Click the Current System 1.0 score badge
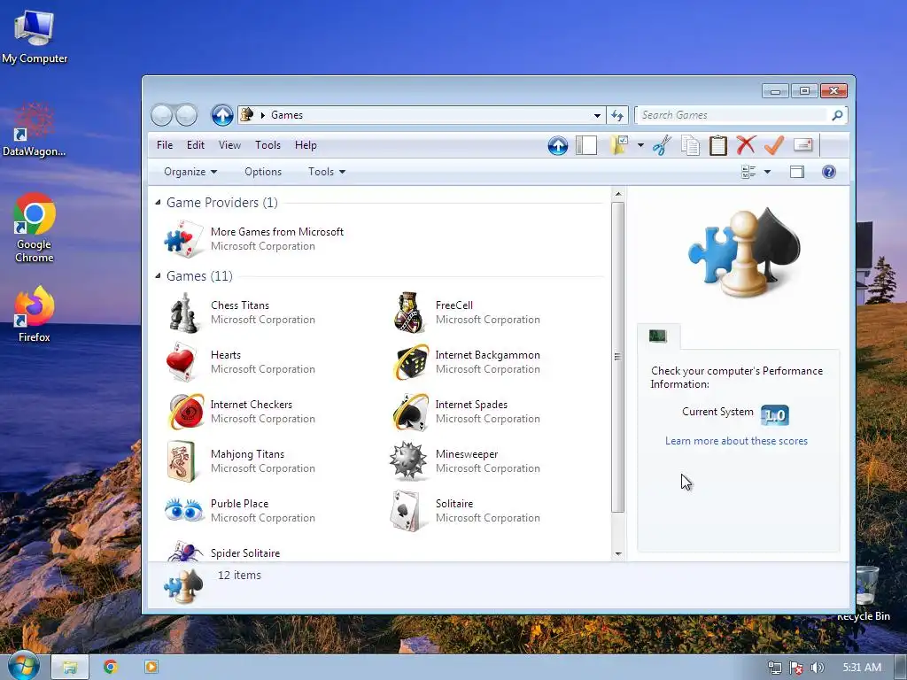 coord(774,415)
